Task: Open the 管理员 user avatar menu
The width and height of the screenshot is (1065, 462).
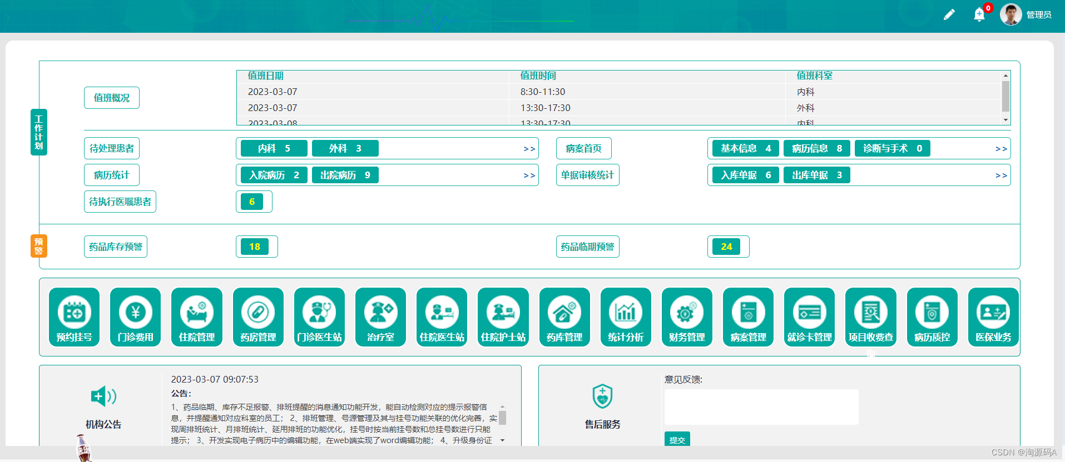Action: point(1010,14)
